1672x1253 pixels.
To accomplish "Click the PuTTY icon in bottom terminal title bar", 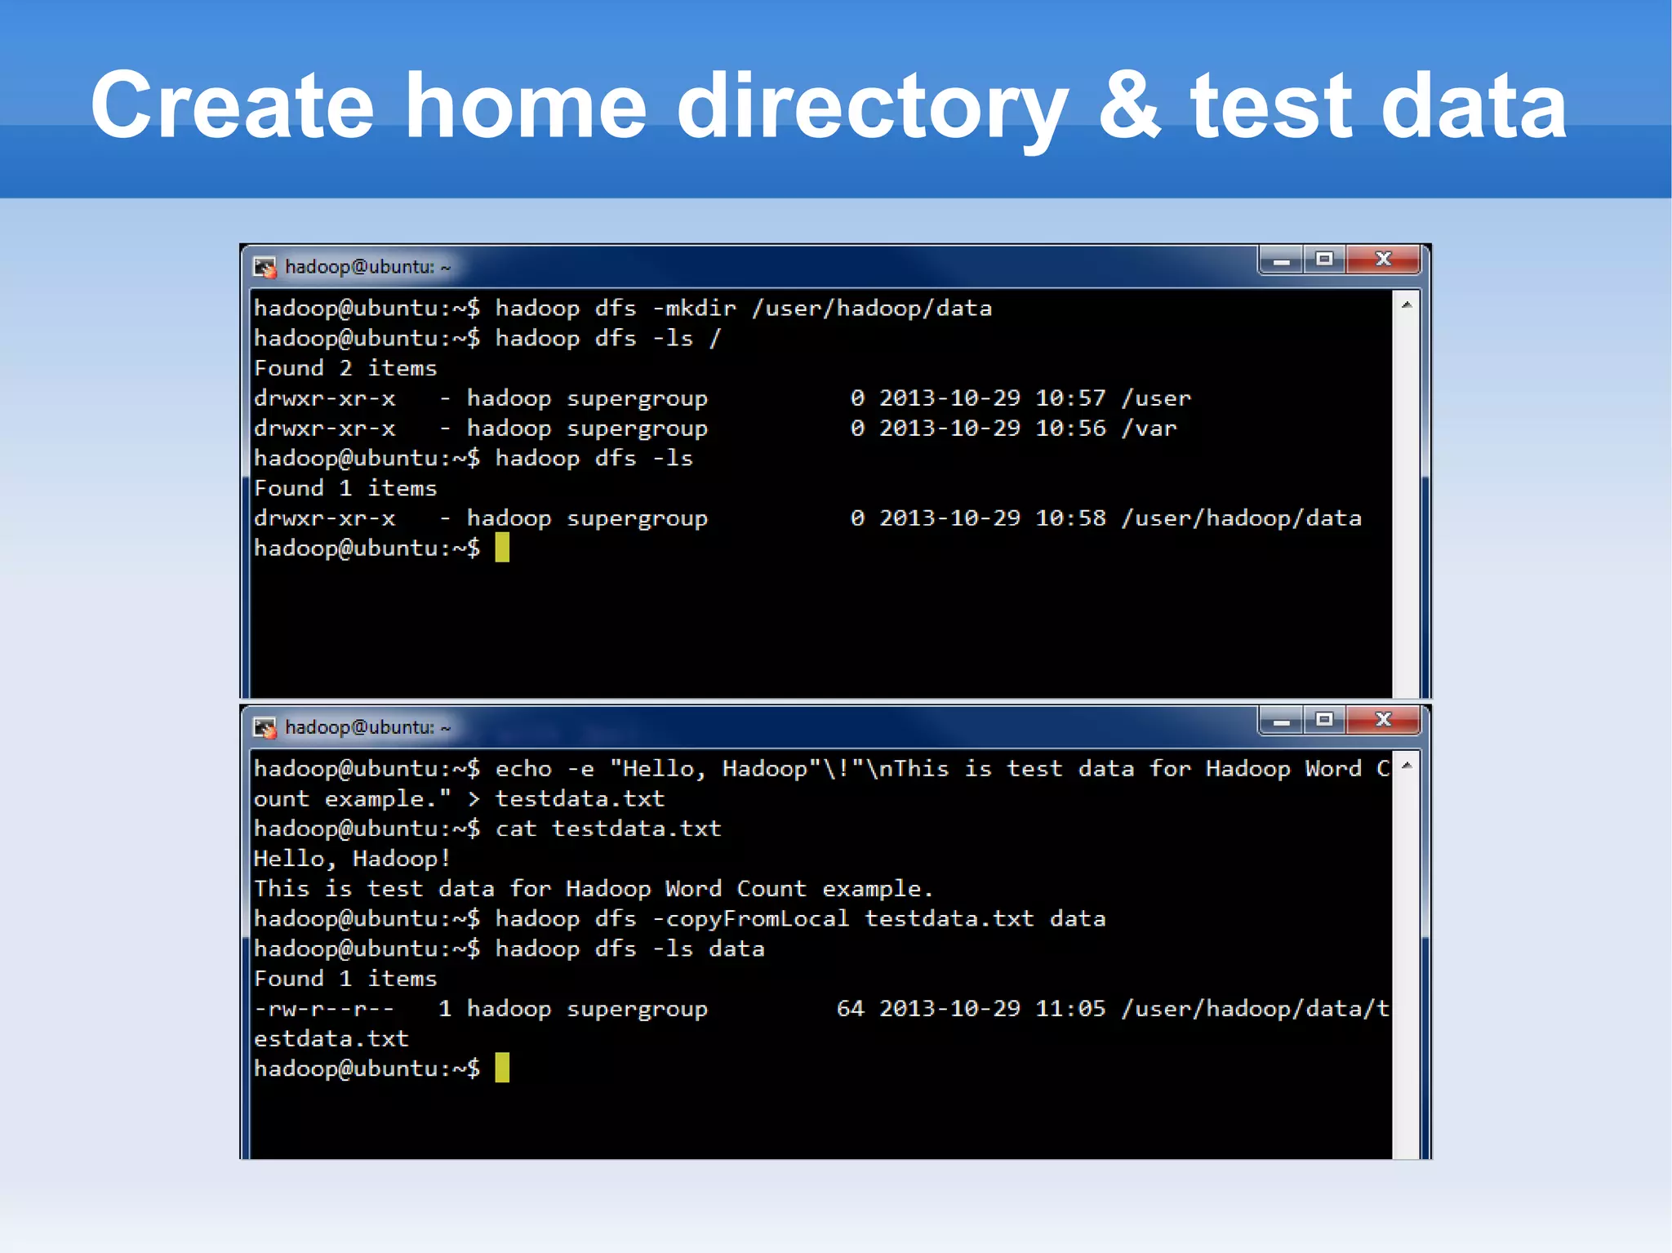I will point(265,727).
